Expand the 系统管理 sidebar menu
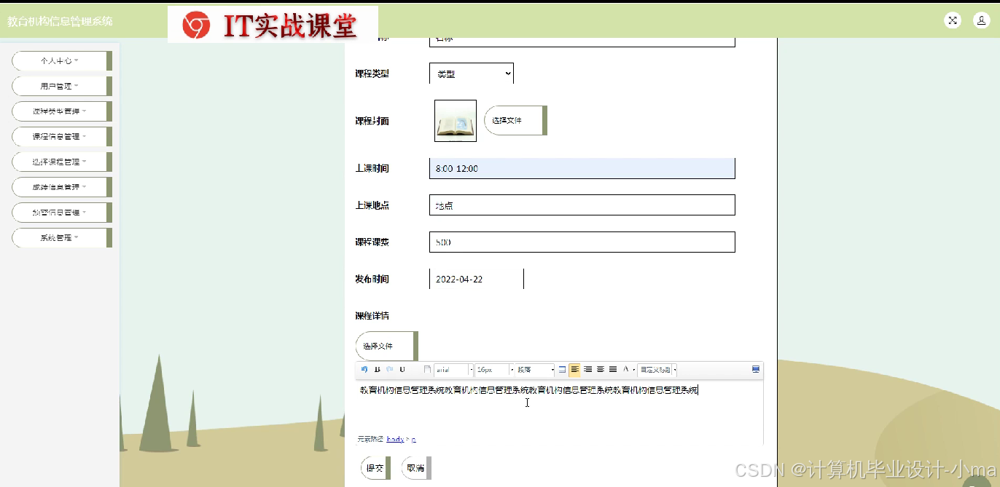 (61, 237)
